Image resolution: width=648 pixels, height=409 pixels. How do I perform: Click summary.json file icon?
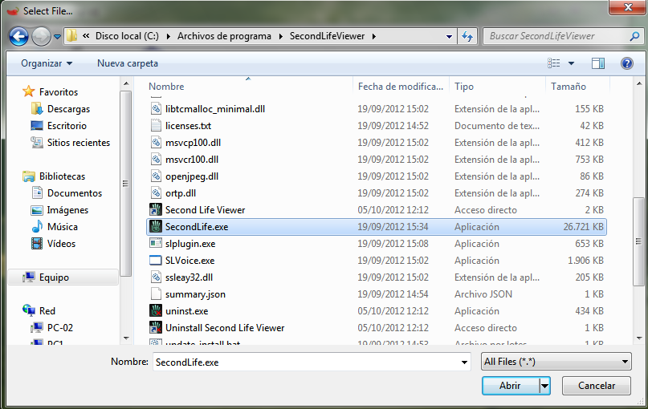[156, 294]
